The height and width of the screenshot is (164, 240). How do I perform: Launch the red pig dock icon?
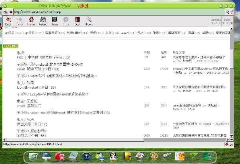pos(60,156)
